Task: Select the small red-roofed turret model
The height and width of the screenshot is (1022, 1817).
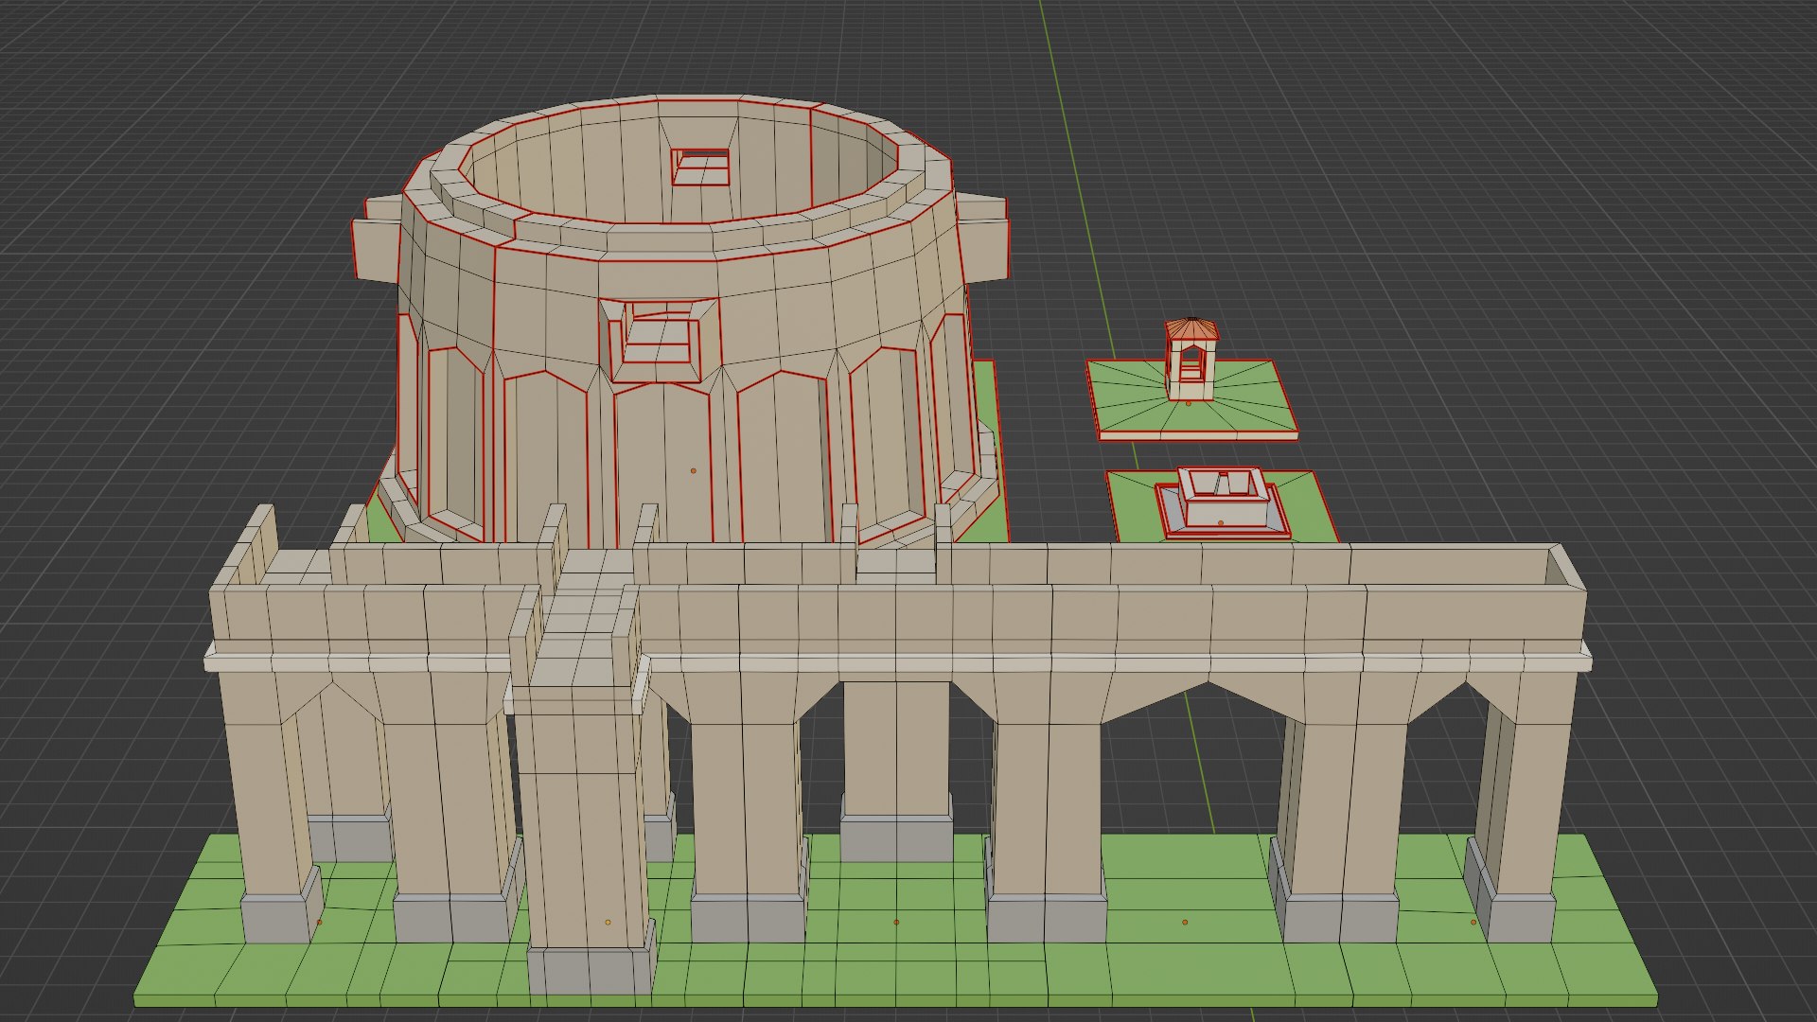Action: [1191, 361]
